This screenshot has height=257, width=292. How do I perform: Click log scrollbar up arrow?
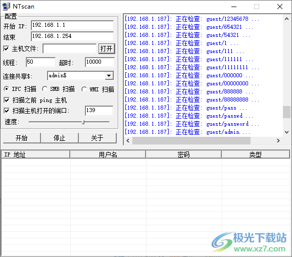[286, 19]
